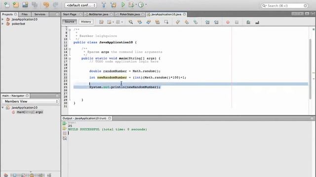Click the Comment icon in editor toolbar

click(248, 22)
